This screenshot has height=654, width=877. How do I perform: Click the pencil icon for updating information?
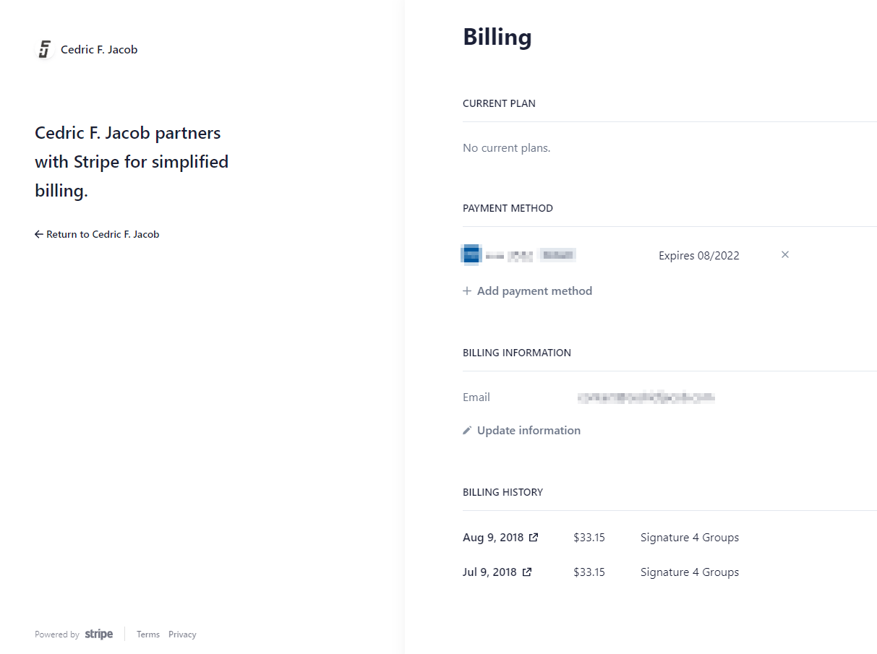point(467,431)
